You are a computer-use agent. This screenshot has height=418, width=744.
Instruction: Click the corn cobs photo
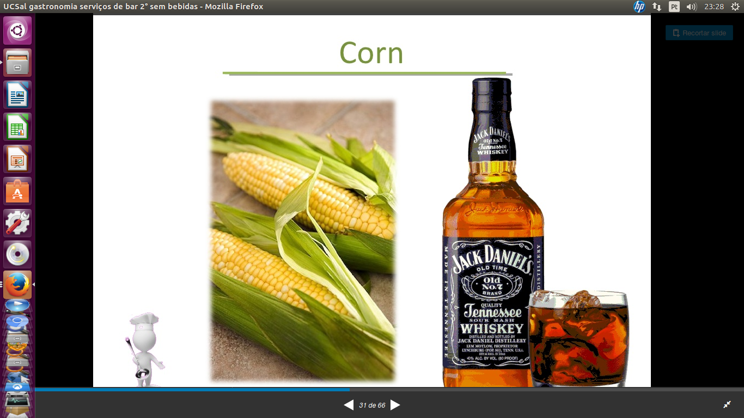click(x=302, y=239)
